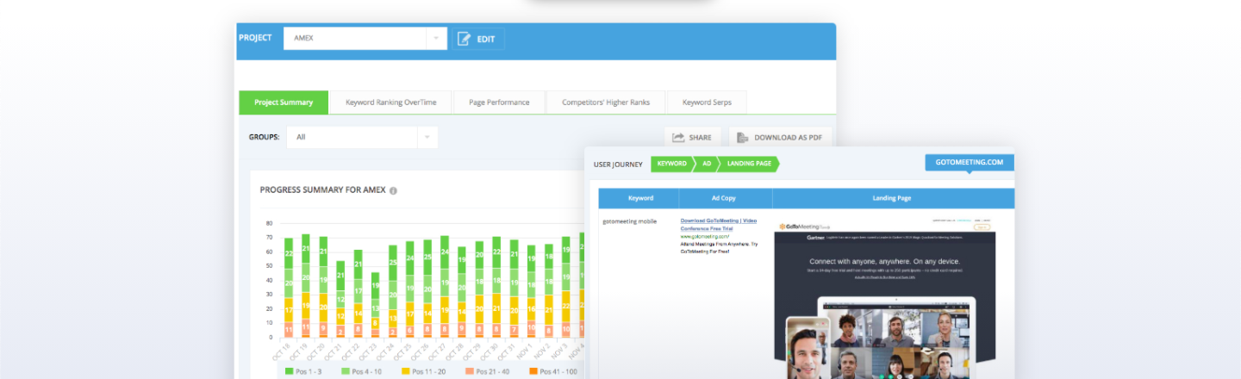Select the Landing Page step in User Journey
Viewport: 1241px width, 379px height.
click(x=749, y=164)
